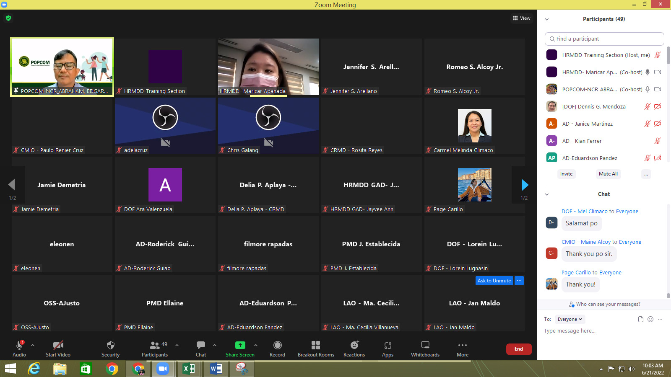671x377 pixels.
Task: Click Ask to Unmute on the LAO - Jan Maldo tile
Action: [494, 281]
